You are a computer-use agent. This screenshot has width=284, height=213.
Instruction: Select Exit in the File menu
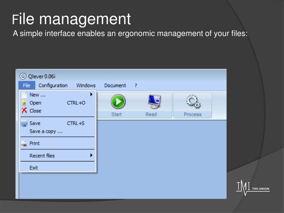(34, 168)
